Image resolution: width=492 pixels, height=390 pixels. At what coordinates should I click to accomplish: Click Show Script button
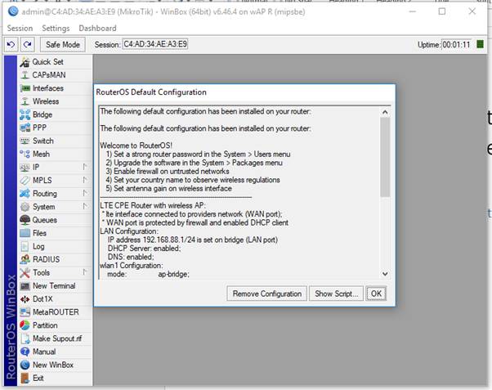coord(337,294)
